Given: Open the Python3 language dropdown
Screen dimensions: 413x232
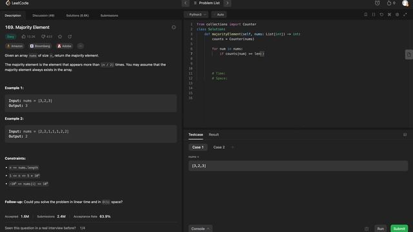Looking at the screenshot, I should (196, 14).
